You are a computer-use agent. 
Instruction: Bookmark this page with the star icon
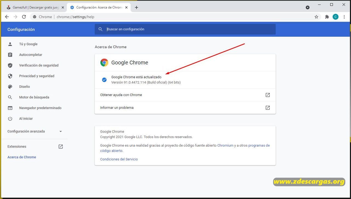316,17
